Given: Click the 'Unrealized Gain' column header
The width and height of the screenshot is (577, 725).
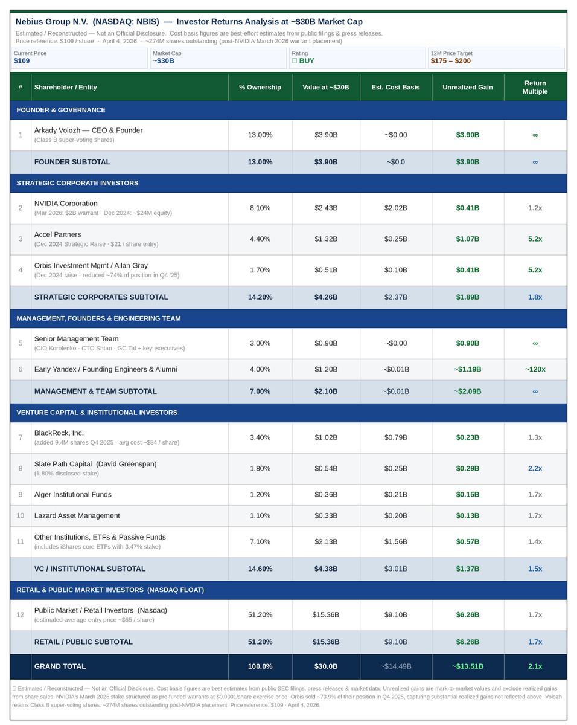Looking at the screenshot, I should coord(468,87).
